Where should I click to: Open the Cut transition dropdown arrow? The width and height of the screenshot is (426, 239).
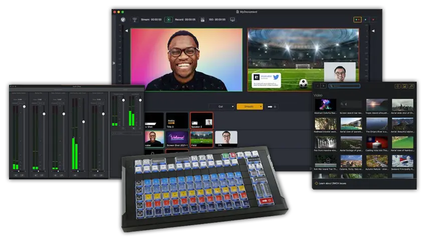[233, 107]
